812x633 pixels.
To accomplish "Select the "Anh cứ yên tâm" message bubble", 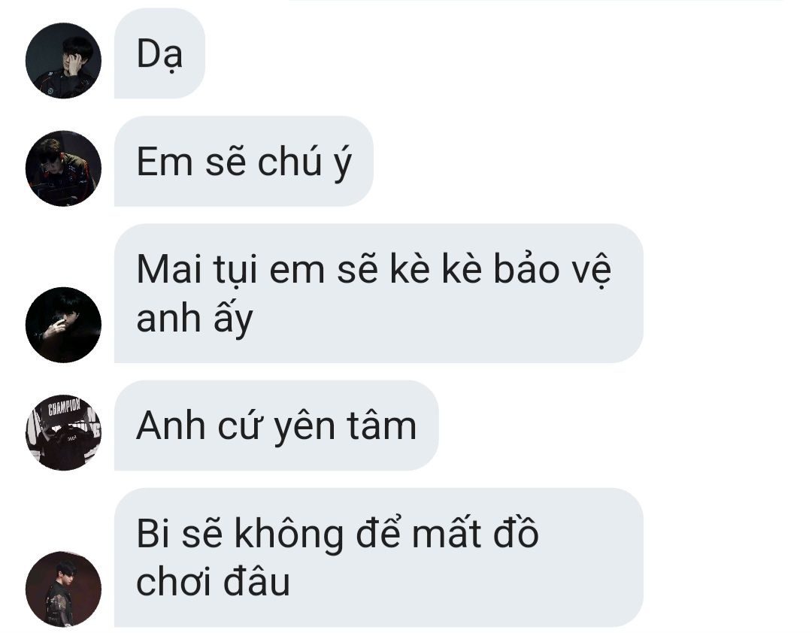I will tap(276, 426).
